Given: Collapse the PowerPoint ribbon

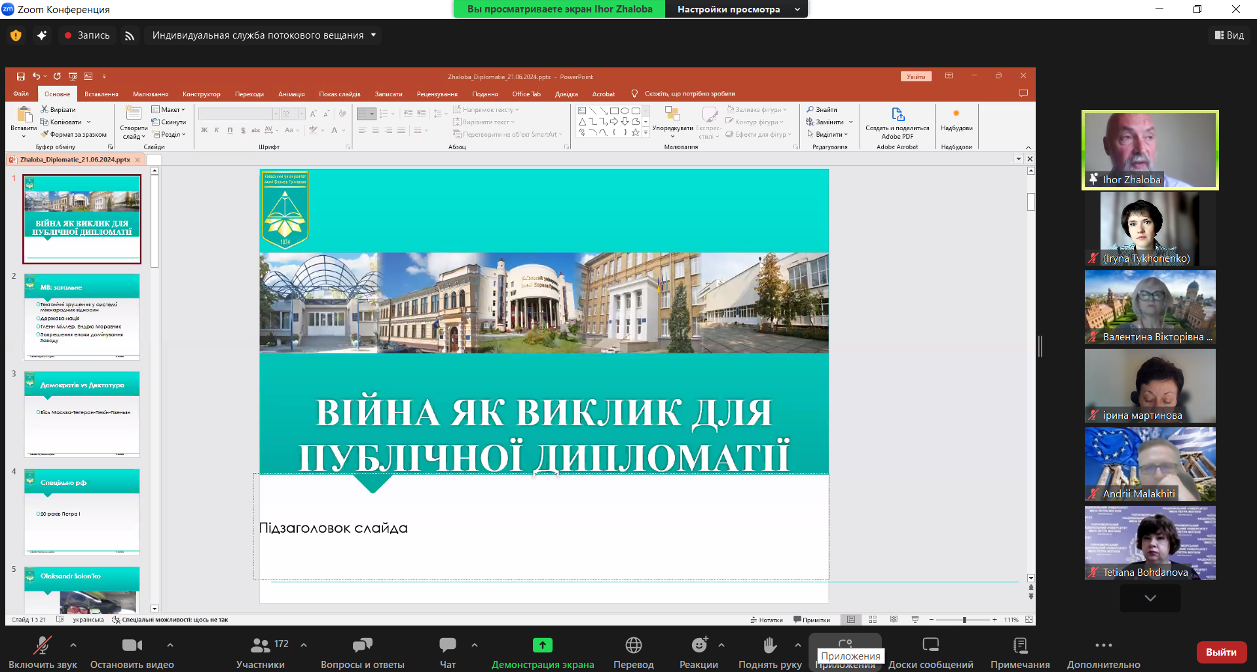Looking at the screenshot, I should [1029, 148].
